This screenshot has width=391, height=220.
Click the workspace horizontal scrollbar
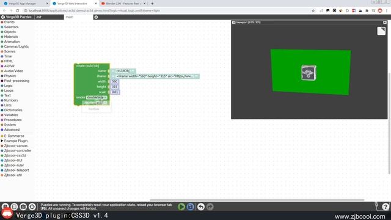pos(257,200)
